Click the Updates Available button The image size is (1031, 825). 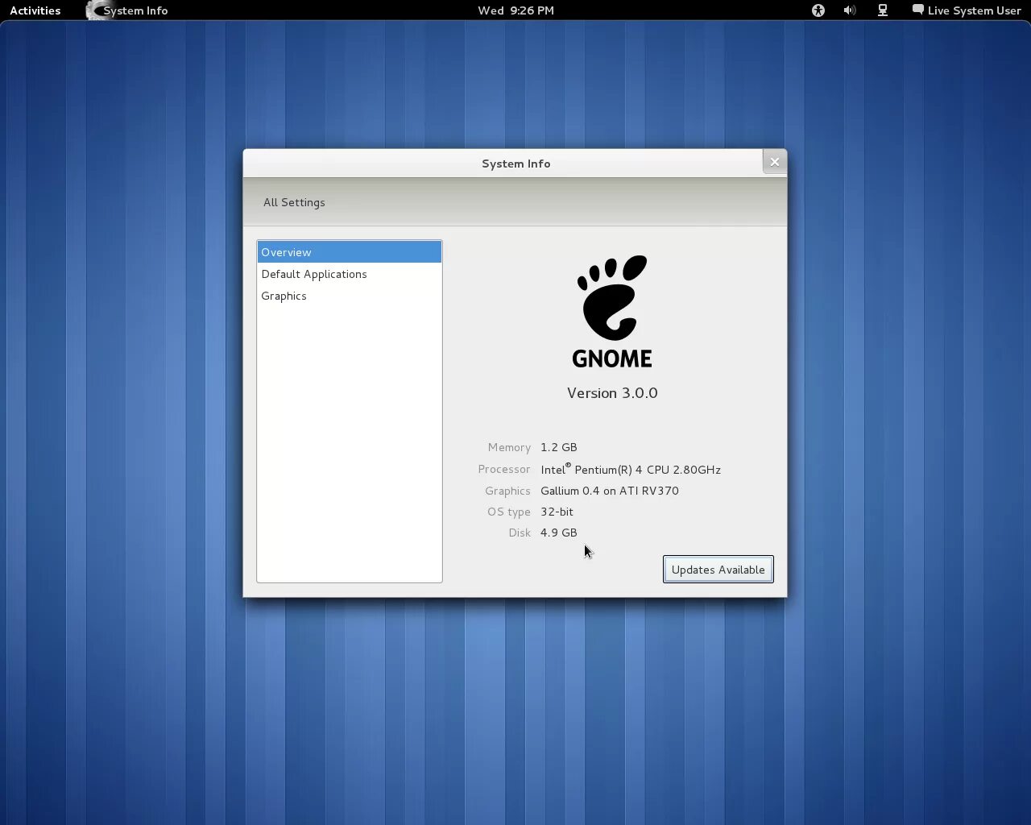coord(718,570)
